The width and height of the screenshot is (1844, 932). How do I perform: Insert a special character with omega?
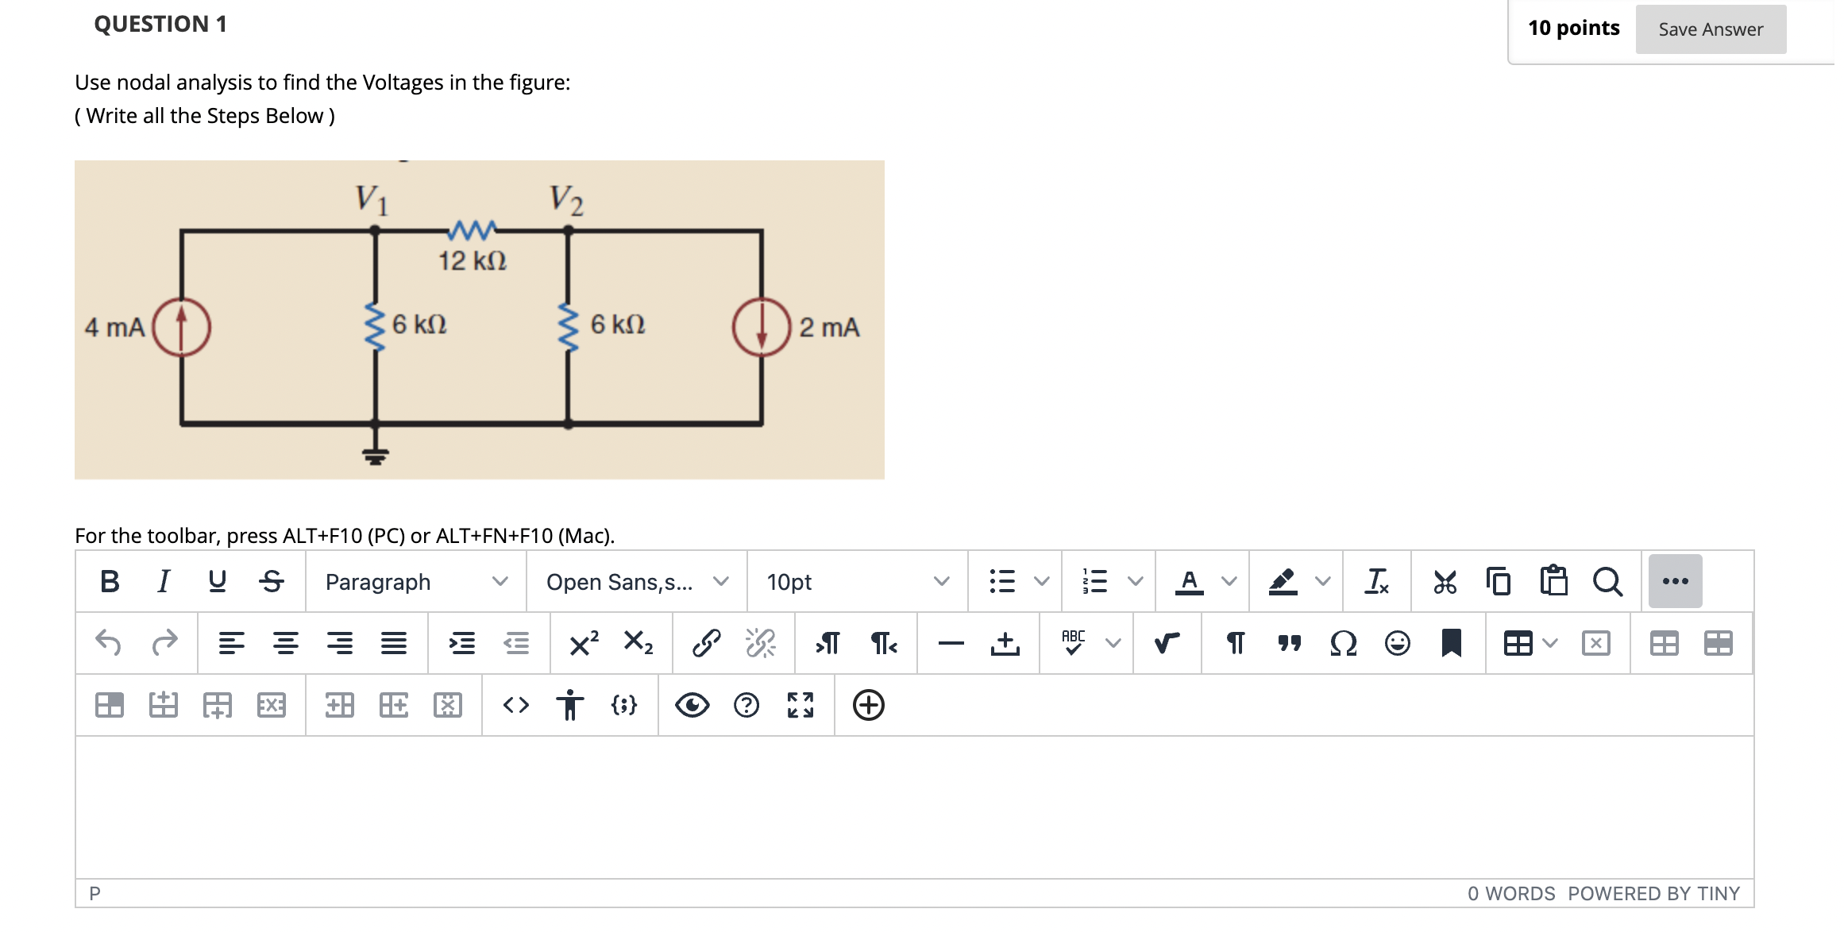point(1343,642)
